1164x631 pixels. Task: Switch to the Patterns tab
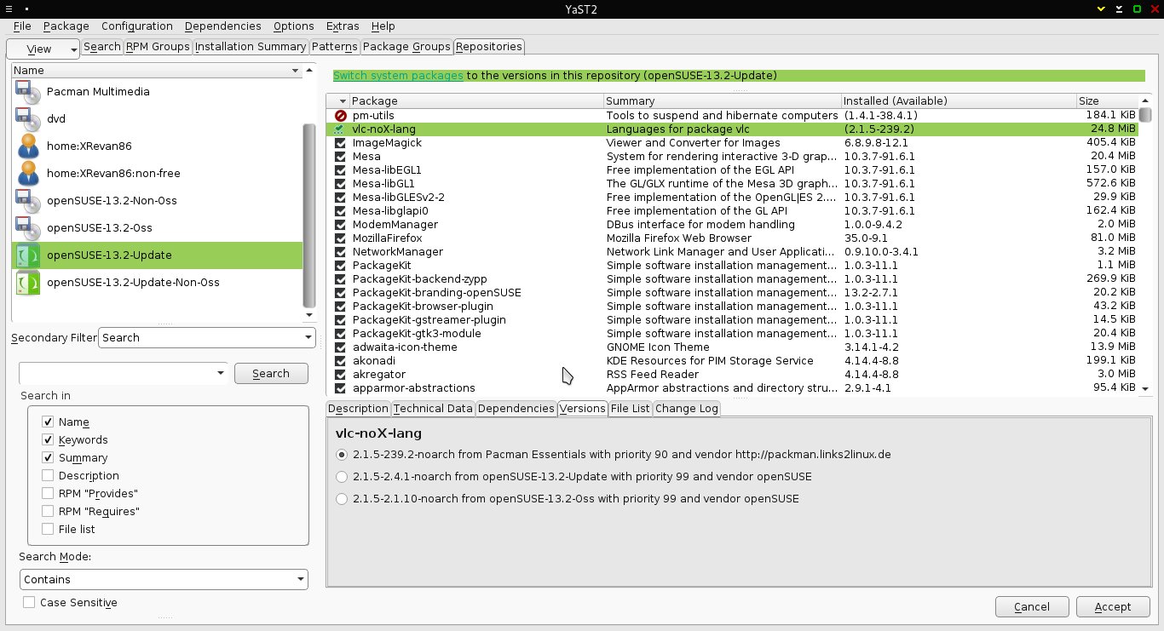(x=334, y=47)
